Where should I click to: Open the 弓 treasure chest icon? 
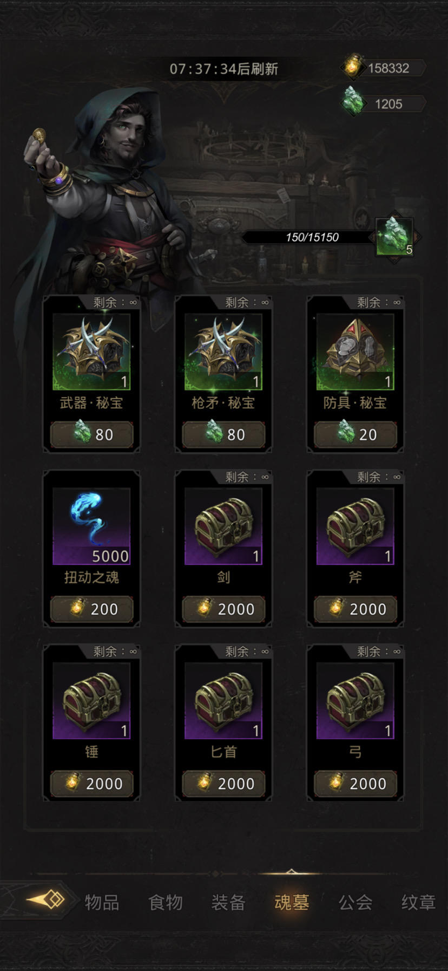pyautogui.click(x=355, y=700)
